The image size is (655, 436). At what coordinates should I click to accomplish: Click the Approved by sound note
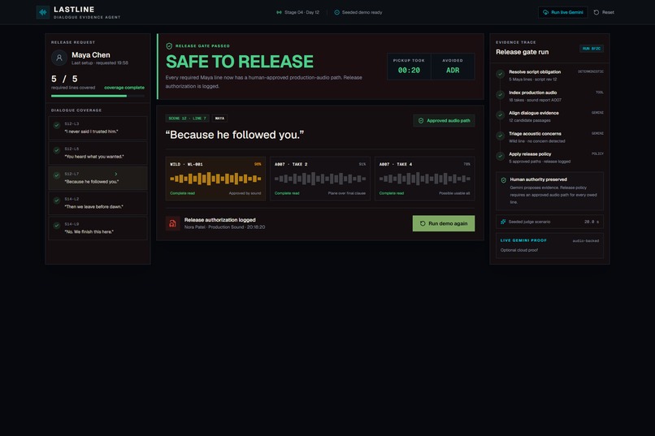click(x=245, y=193)
